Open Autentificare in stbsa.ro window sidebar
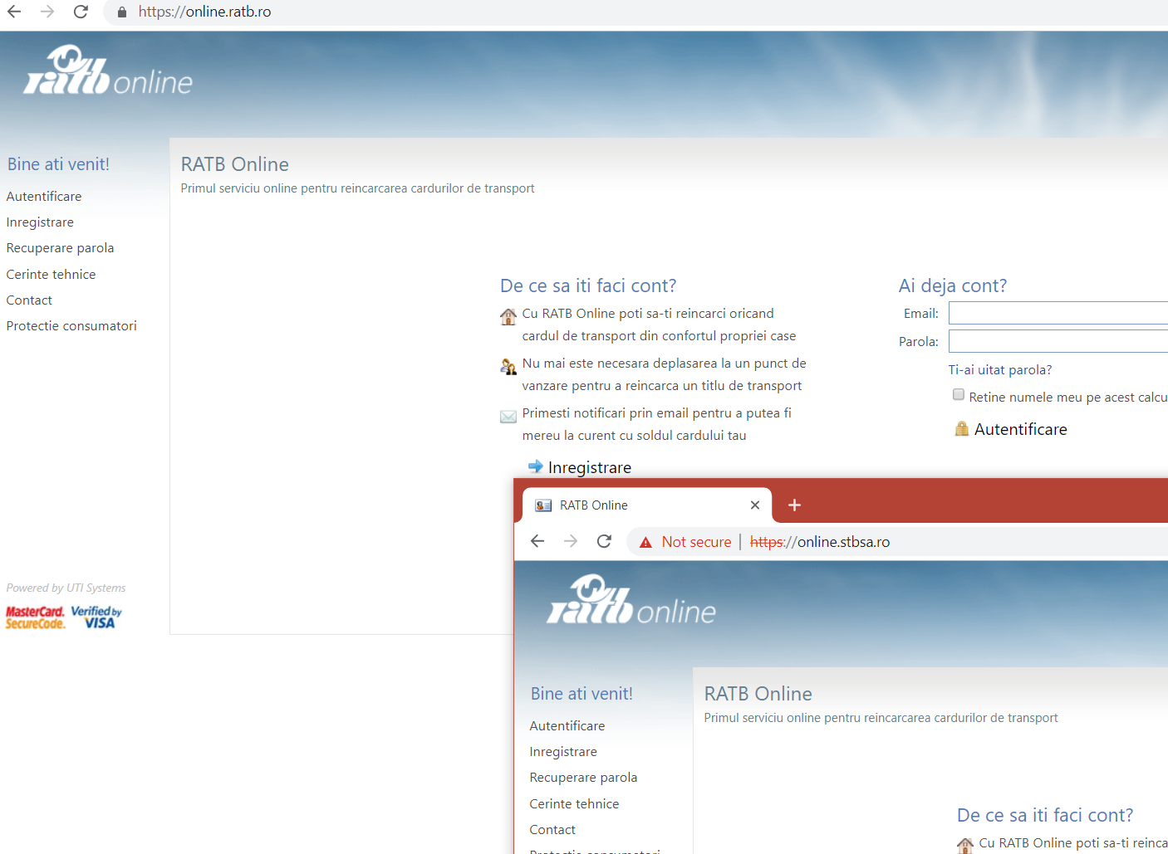The width and height of the screenshot is (1168, 854). [x=567, y=726]
